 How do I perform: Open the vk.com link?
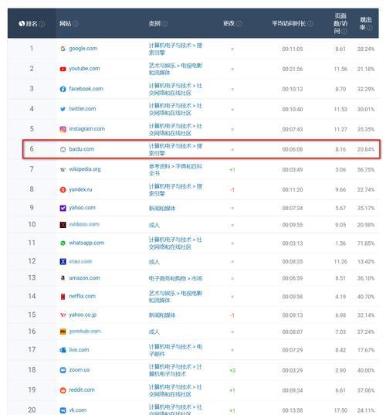(77, 410)
